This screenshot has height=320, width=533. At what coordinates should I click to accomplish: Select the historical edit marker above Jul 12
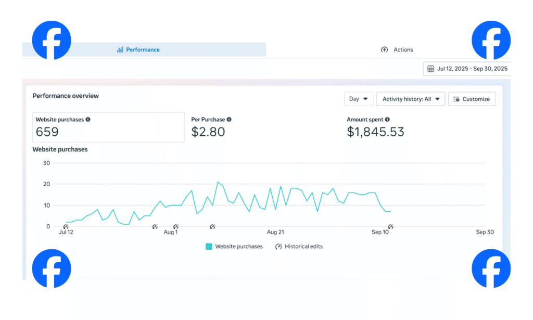pyautogui.click(x=66, y=226)
